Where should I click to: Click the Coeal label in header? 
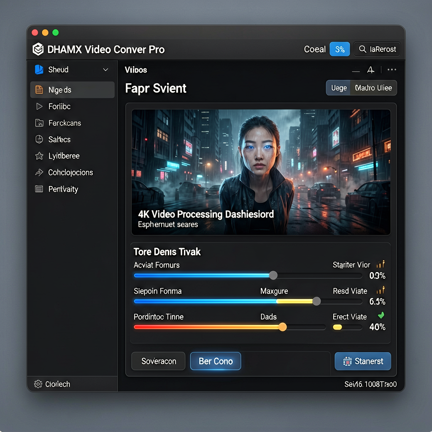tap(315, 49)
